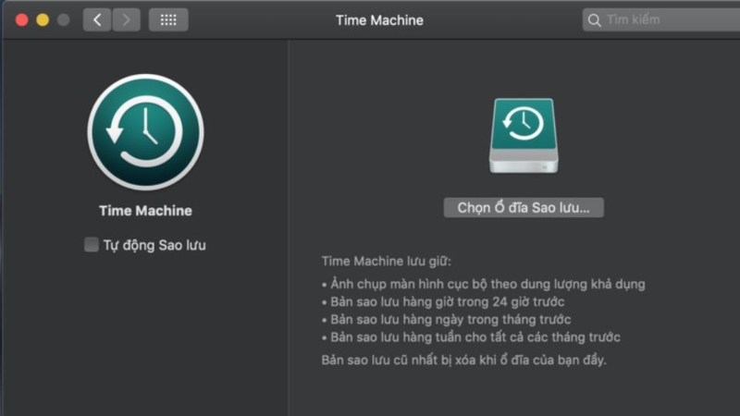
Task: Close the Time Machine window
Action: (x=21, y=19)
